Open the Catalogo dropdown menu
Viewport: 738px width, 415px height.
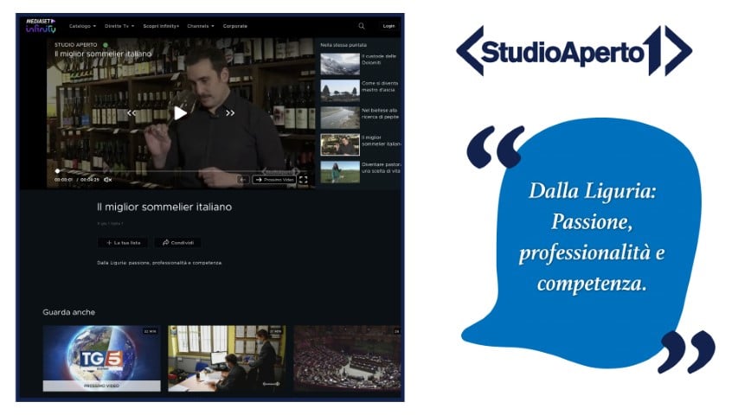click(x=82, y=26)
